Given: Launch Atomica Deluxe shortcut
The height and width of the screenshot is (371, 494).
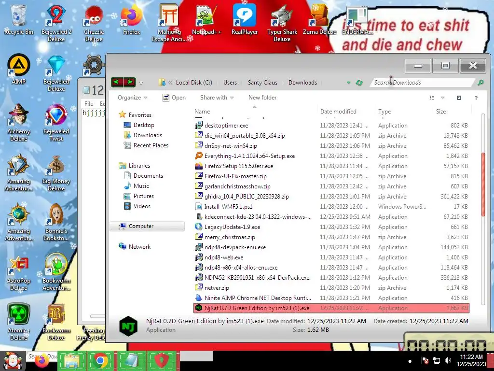Looking at the screenshot, I should pos(19,322).
